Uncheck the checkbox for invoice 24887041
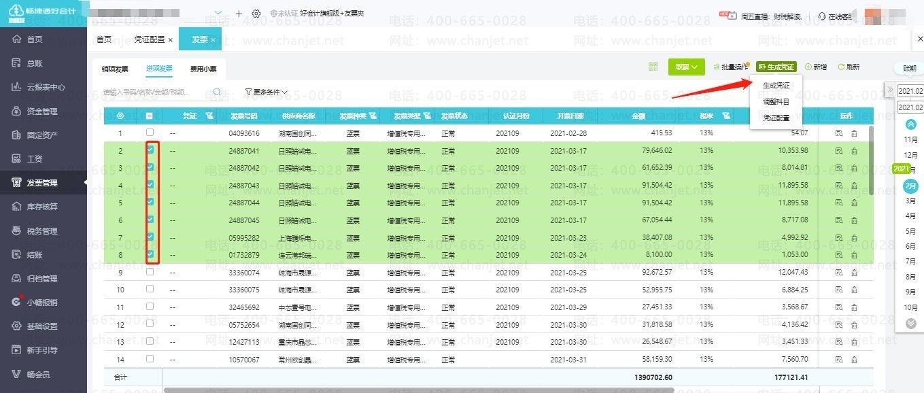The height and width of the screenshot is (393, 924). [x=150, y=150]
